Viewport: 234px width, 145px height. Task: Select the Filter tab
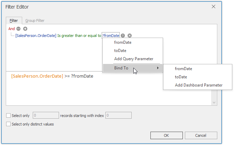point(14,21)
